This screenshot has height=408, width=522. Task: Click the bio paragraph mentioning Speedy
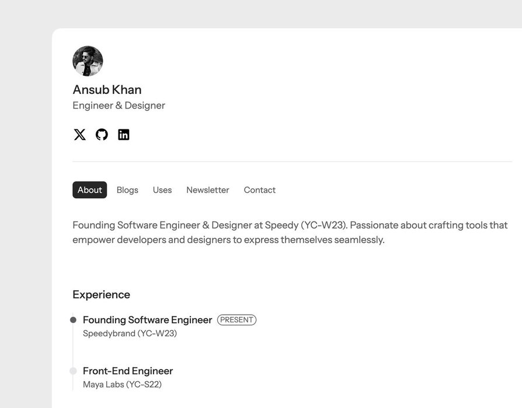290,232
